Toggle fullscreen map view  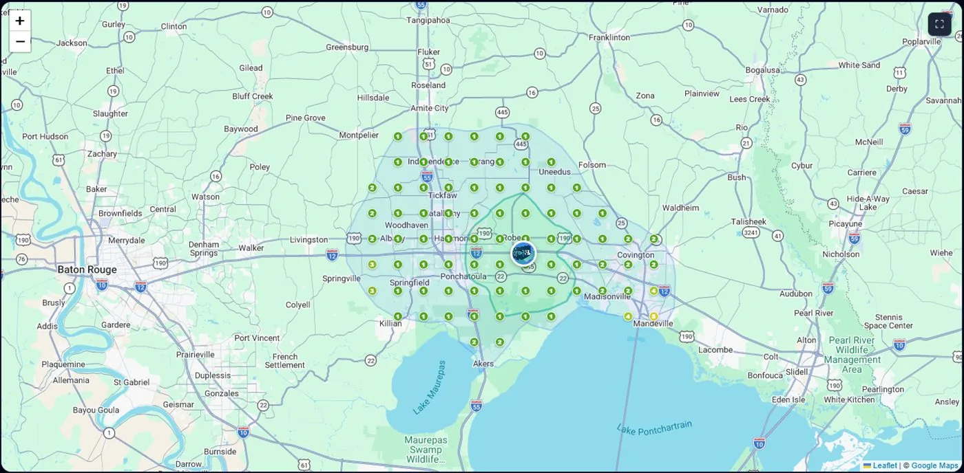tap(939, 24)
